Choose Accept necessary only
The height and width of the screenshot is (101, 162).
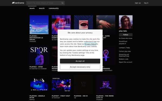coord(80,67)
